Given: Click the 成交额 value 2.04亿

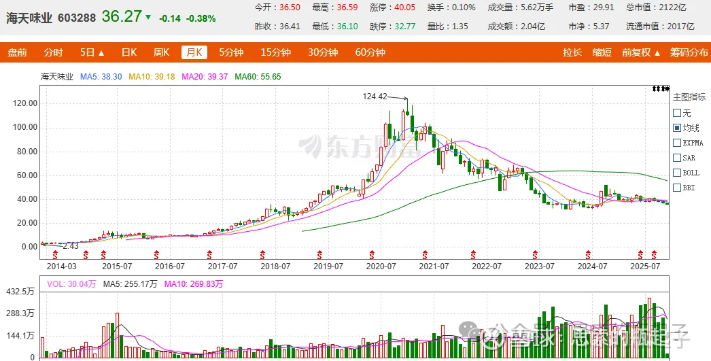Looking at the screenshot, I should (533, 27).
